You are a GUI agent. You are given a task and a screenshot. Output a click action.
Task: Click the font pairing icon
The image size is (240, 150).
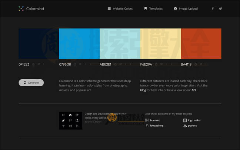coord(147,126)
